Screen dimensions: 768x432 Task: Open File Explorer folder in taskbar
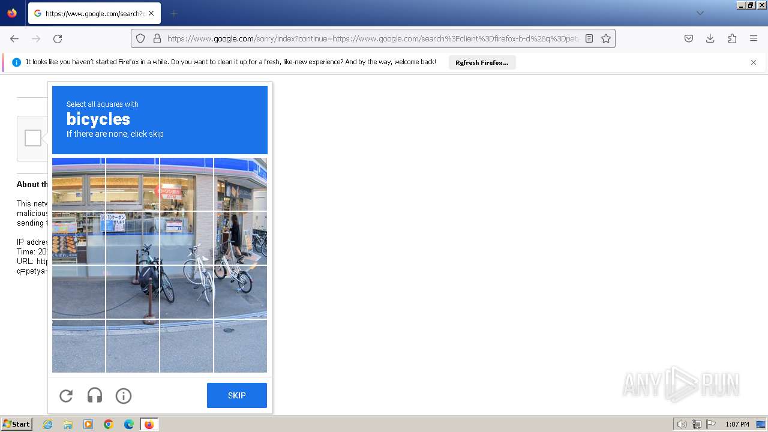point(68,424)
